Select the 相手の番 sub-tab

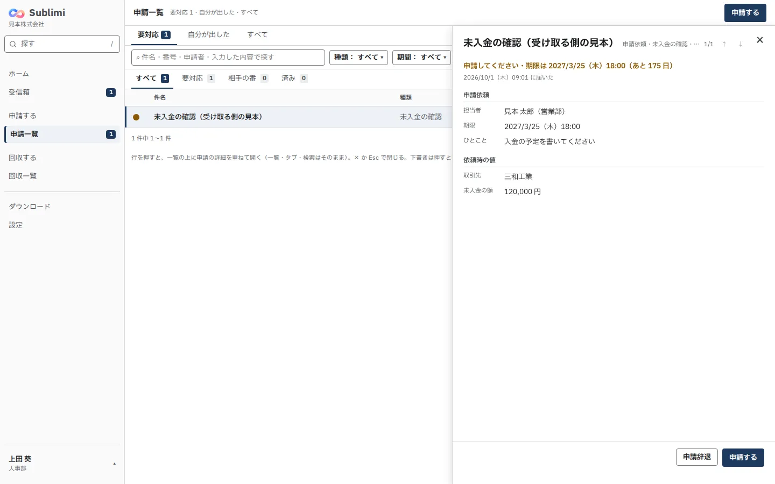tap(248, 78)
